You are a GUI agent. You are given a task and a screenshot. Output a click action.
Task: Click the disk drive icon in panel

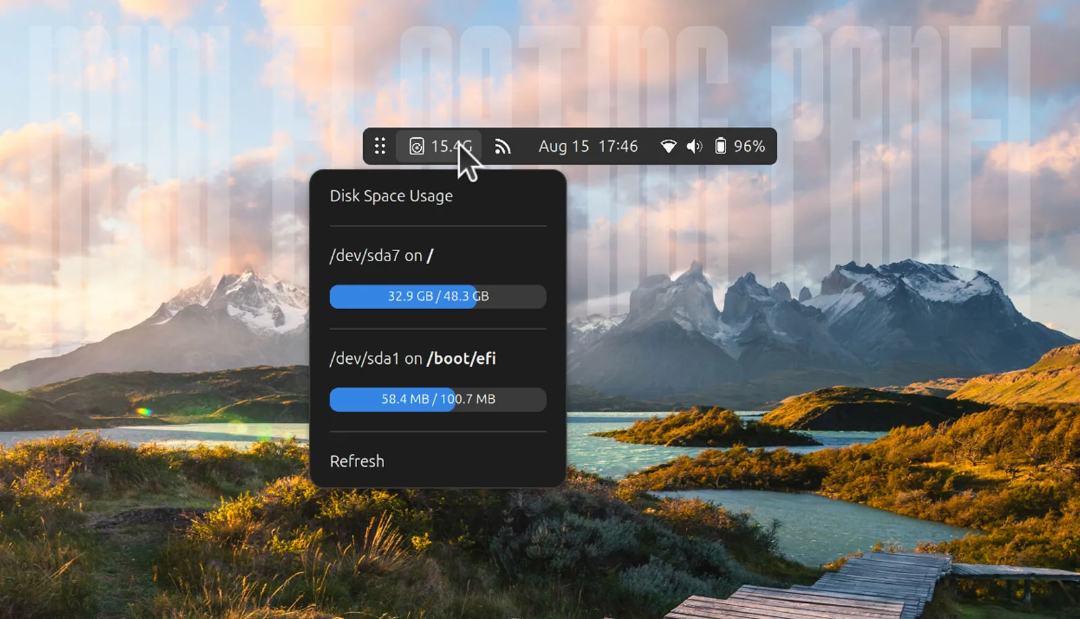[x=416, y=146]
